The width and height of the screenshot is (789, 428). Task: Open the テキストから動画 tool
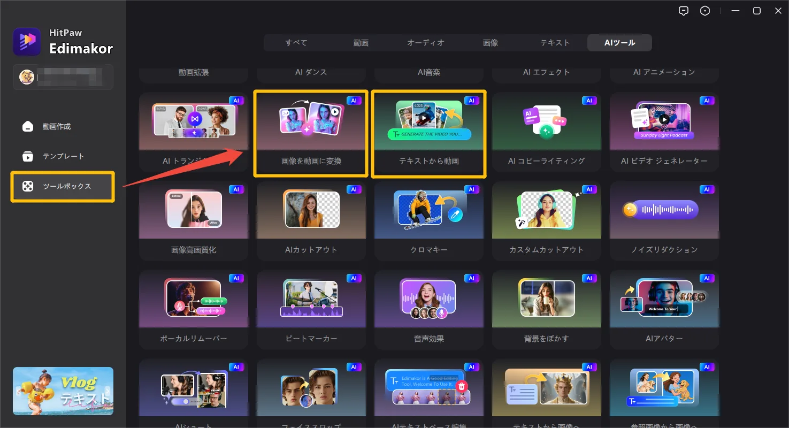click(428, 134)
